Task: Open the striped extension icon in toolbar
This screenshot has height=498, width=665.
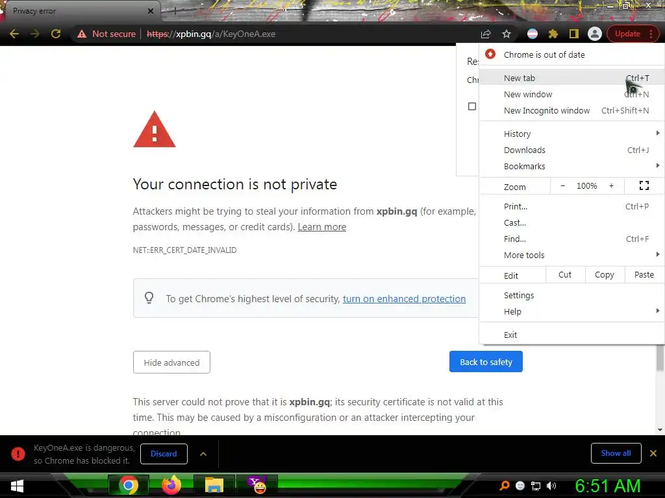Action: click(x=533, y=34)
